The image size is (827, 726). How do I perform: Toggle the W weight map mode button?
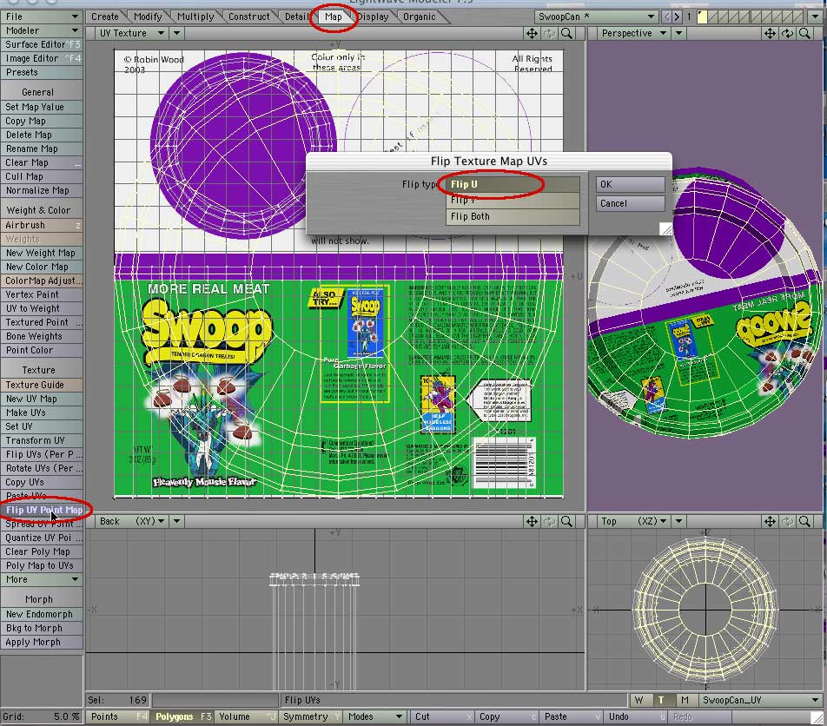(x=638, y=700)
